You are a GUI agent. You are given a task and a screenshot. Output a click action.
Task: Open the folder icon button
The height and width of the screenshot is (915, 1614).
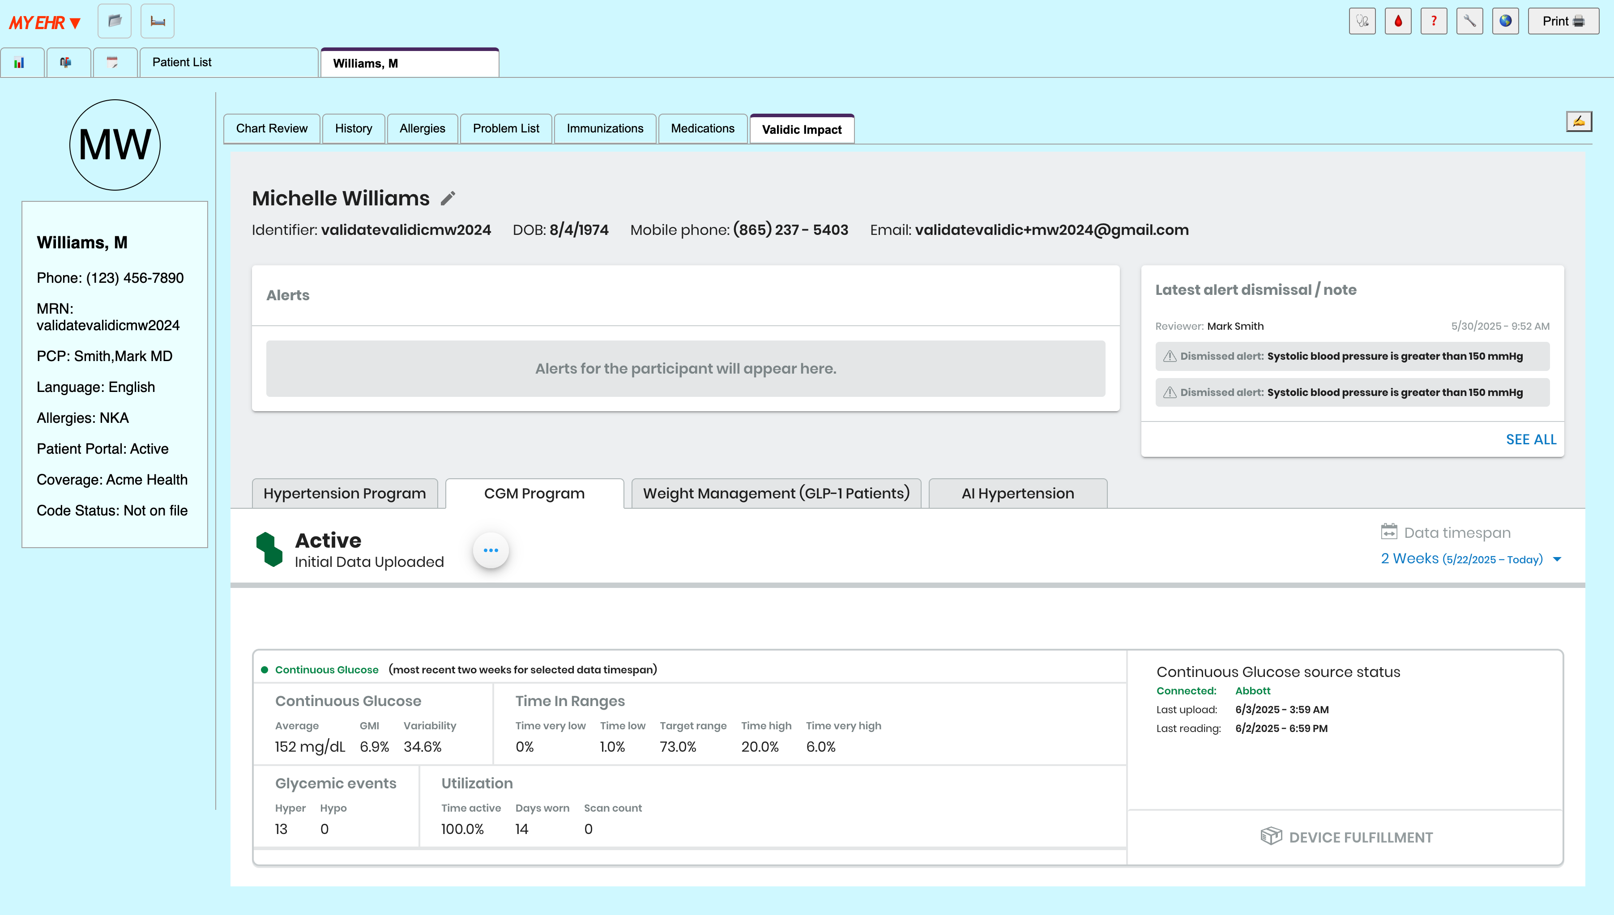coord(115,21)
